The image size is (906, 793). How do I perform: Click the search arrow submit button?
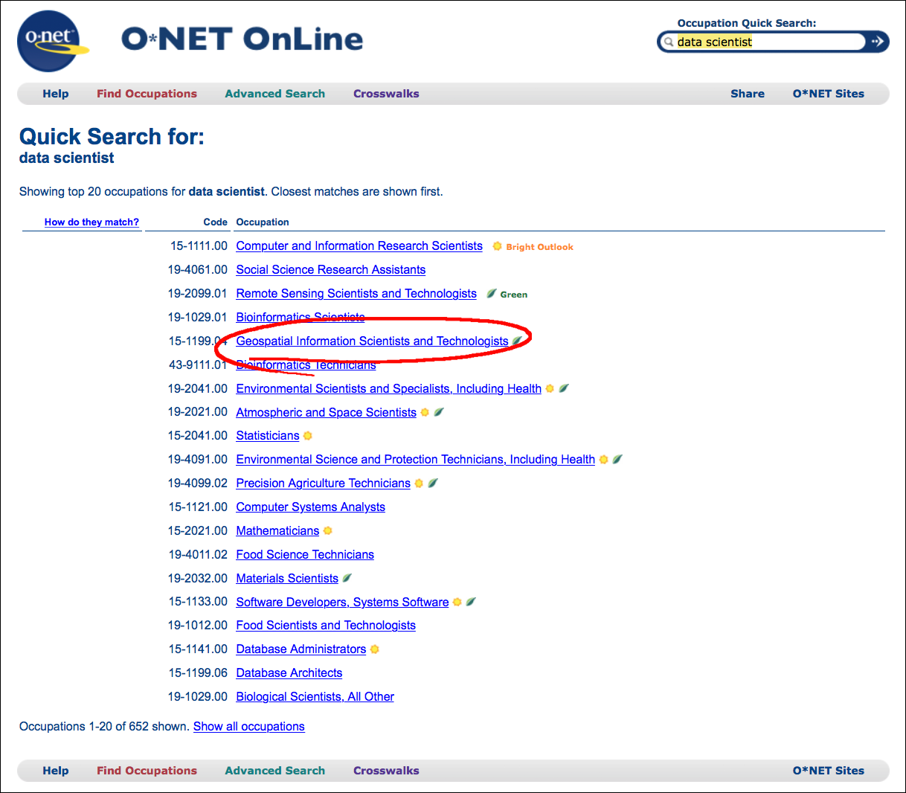pyautogui.click(x=878, y=42)
